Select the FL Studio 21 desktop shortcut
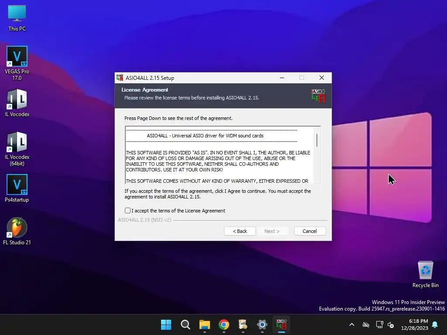The width and height of the screenshot is (447, 335). pos(17,231)
